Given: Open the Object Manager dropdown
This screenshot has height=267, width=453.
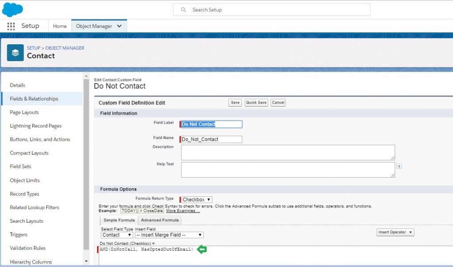Looking at the screenshot, I should tap(119, 26).
